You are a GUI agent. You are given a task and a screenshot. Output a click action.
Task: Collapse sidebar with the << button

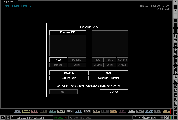click(175, 31)
